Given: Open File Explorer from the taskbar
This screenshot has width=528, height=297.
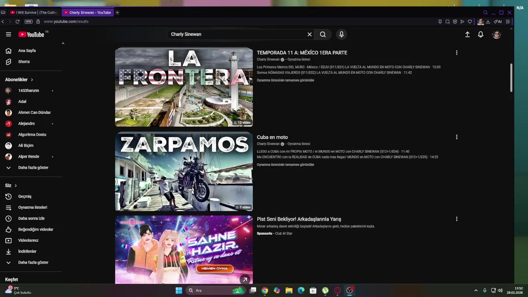Looking at the screenshot, I should 289,290.
